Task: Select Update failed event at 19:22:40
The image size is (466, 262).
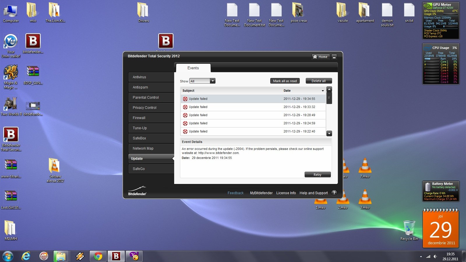Action: coord(253,131)
